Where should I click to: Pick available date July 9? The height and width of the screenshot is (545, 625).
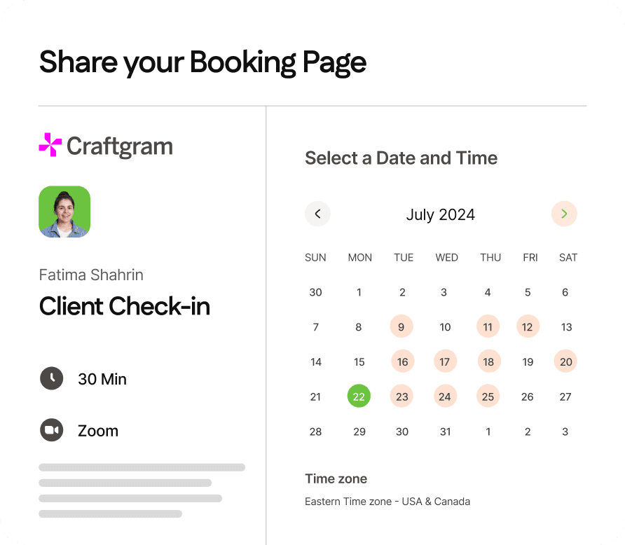(401, 326)
